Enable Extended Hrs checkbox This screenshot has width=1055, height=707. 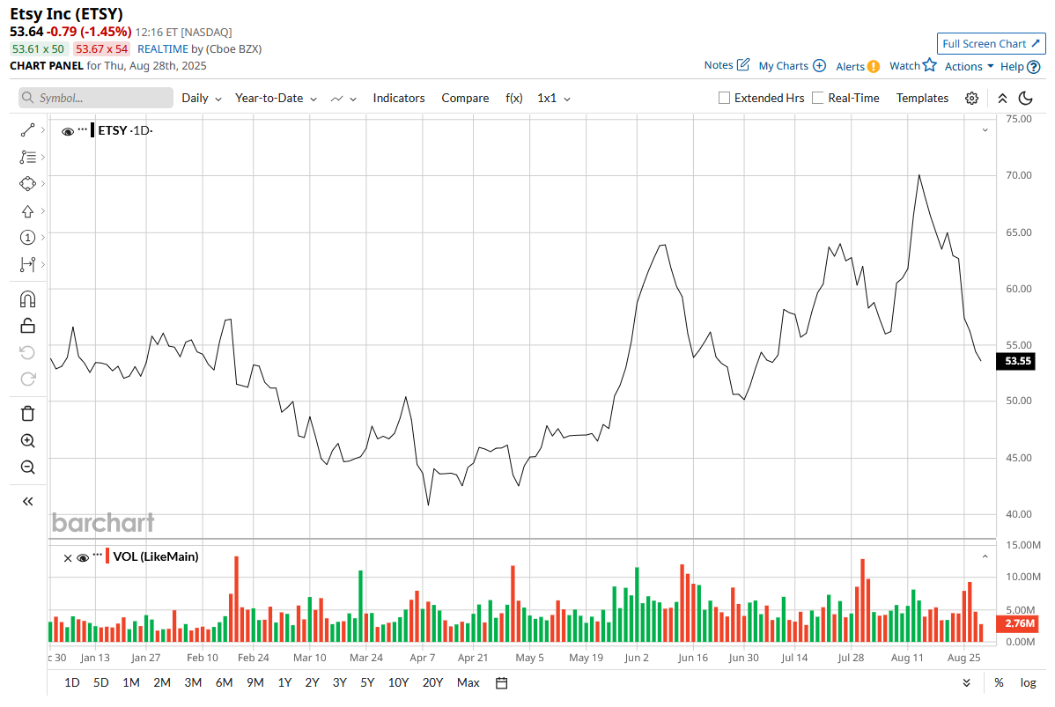point(724,99)
